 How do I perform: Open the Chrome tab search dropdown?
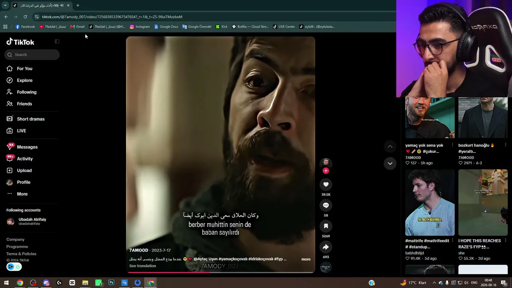pos(5,6)
